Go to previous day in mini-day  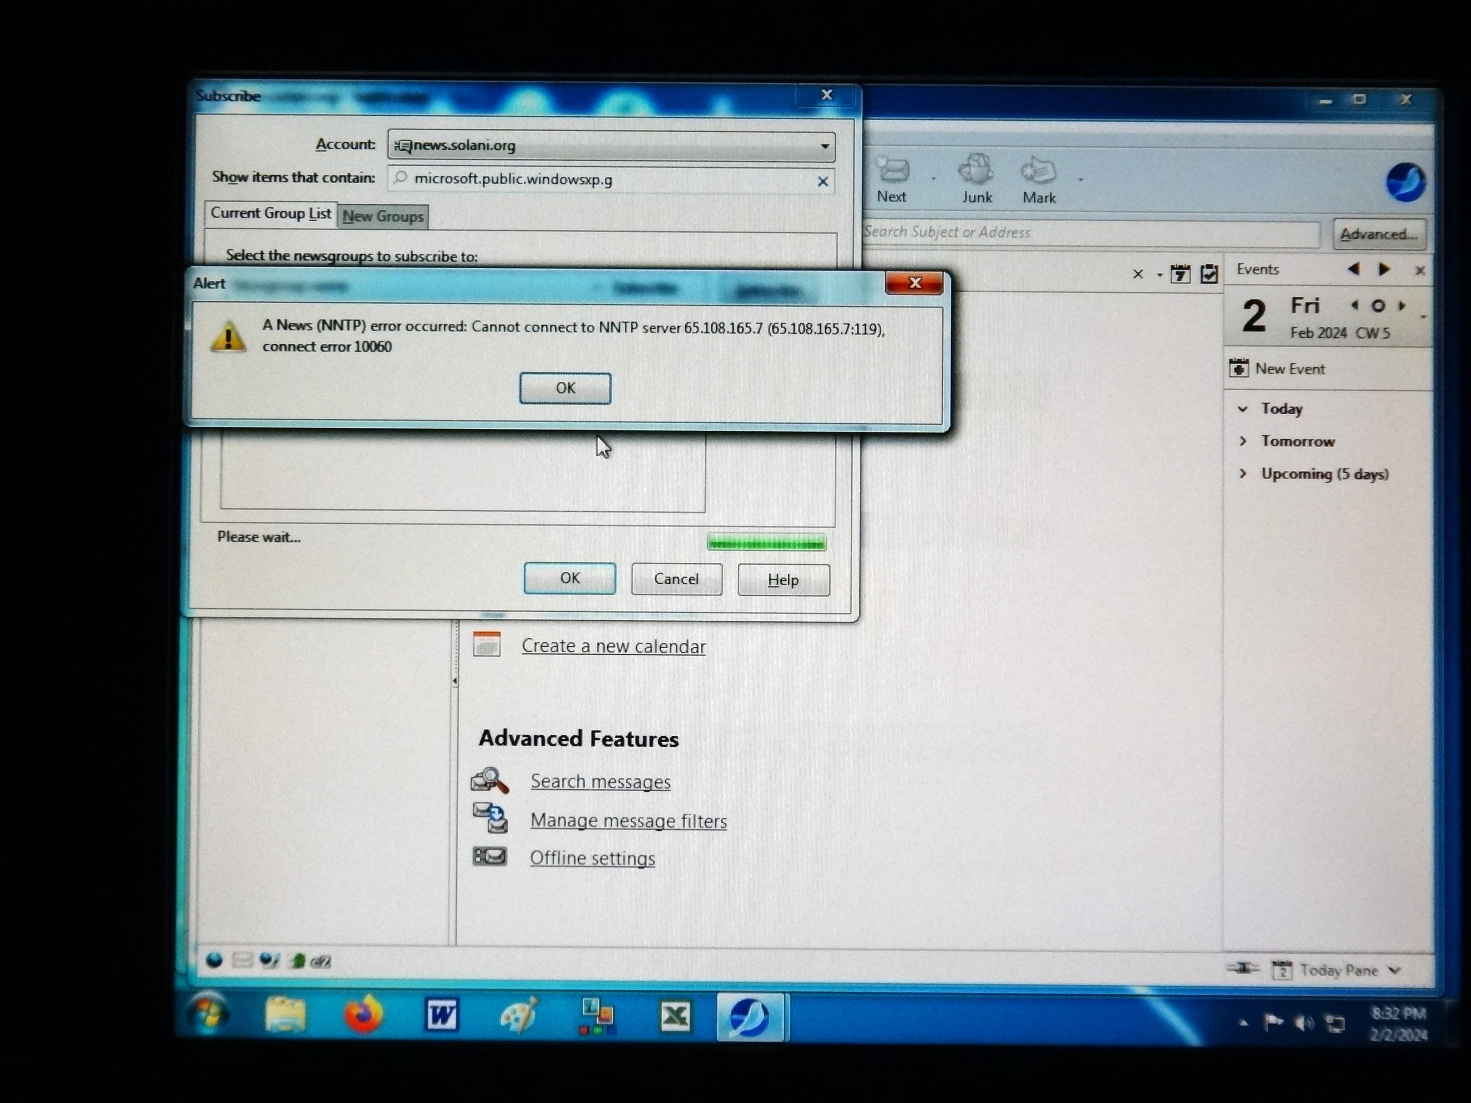point(1355,305)
